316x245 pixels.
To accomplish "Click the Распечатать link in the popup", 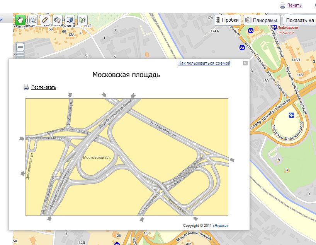I will (x=44, y=87).
